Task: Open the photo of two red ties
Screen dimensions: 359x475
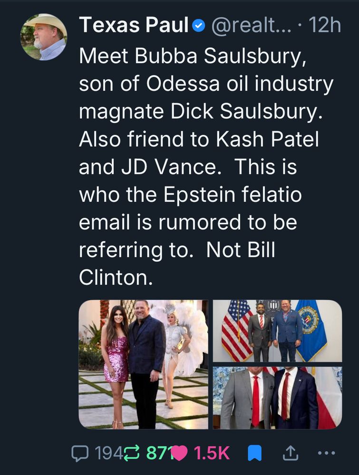Action: [277, 398]
